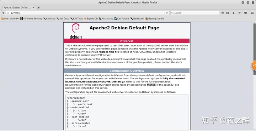Open a new tab with plus button

(x=38, y=7)
